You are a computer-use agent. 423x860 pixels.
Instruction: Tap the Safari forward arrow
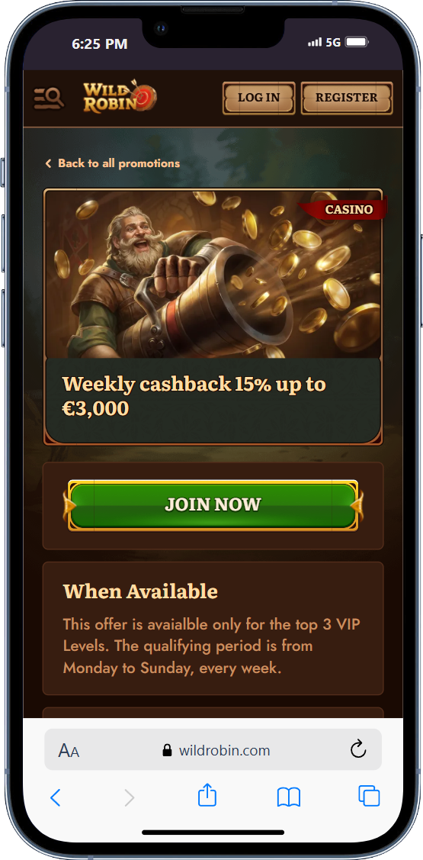click(x=130, y=797)
